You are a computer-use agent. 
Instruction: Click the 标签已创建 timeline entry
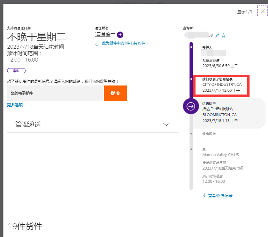click(211, 60)
